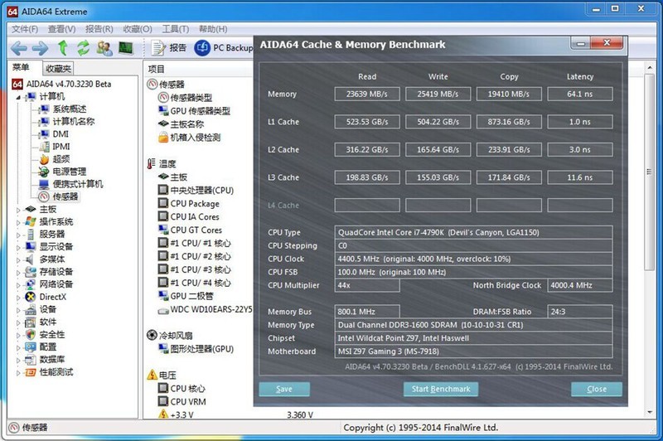663x441 pixels.
Task: Open the green monitor toolbar icon
Action: tap(126, 48)
